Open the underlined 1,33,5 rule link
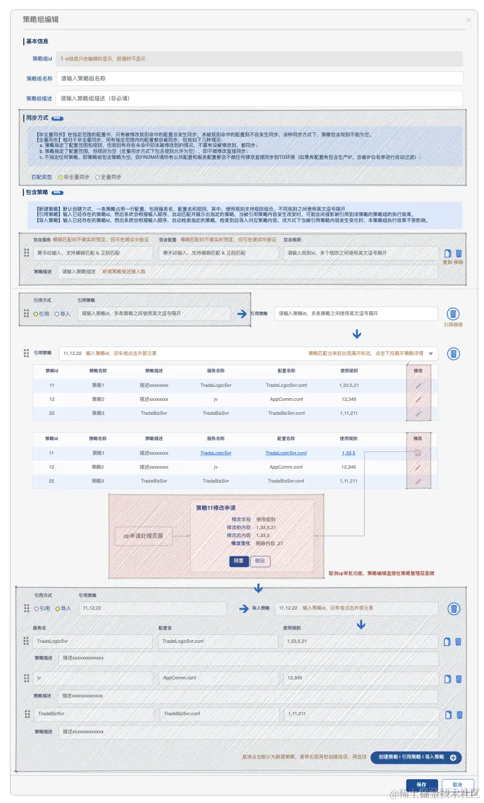 click(x=349, y=453)
